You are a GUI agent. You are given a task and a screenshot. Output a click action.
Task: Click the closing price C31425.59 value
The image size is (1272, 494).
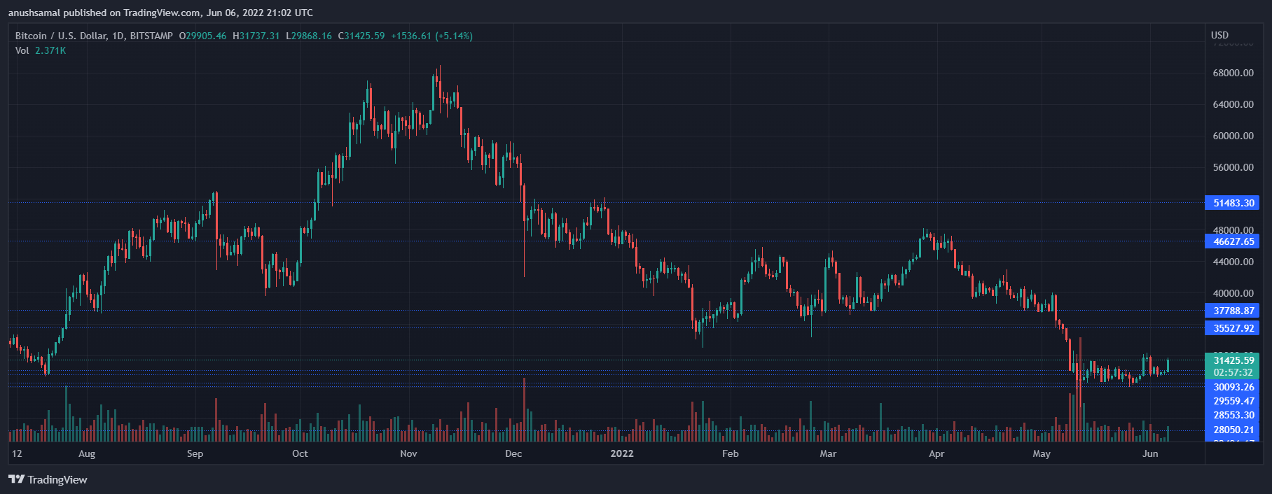tap(361, 36)
